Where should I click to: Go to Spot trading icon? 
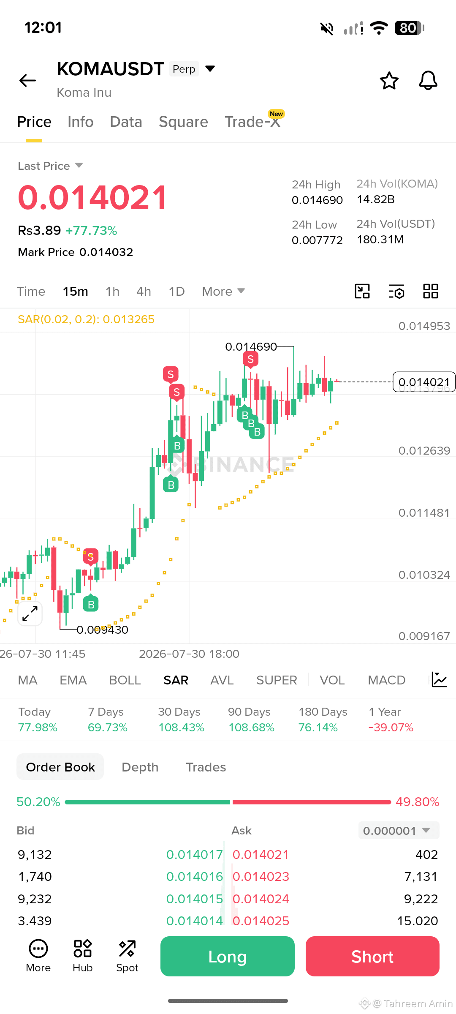click(127, 957)
